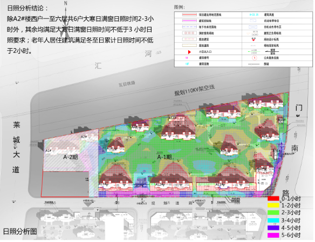This screenshot has width=315, height=242.
Task: Click the left gray entrance triangle on road
Action: (88, 204)
